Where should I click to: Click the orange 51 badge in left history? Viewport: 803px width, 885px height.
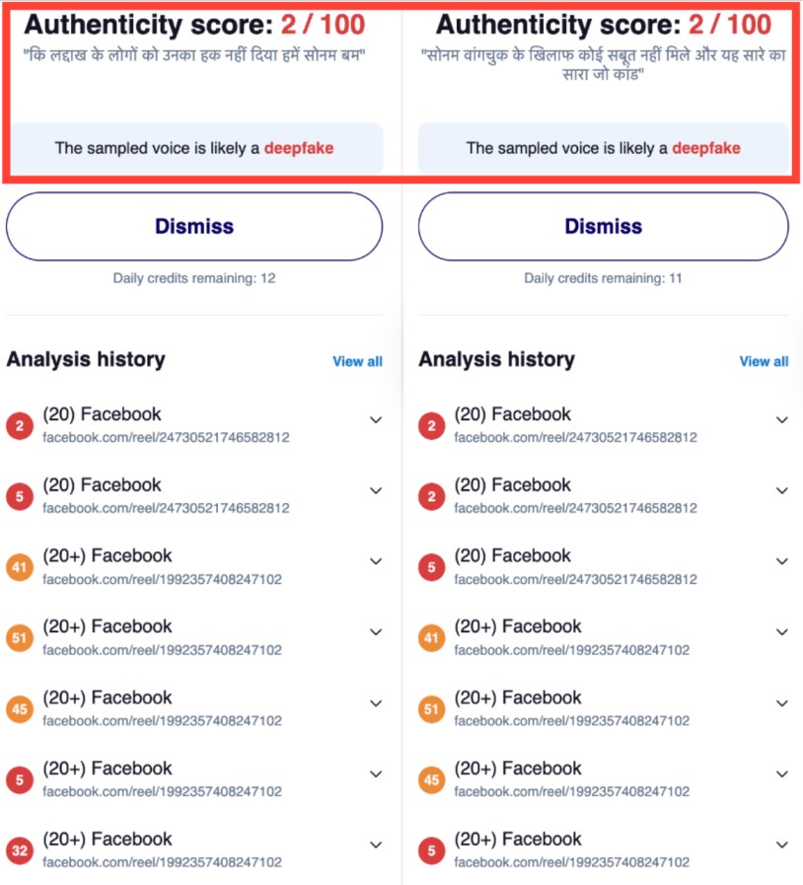[x=20, y=638]
